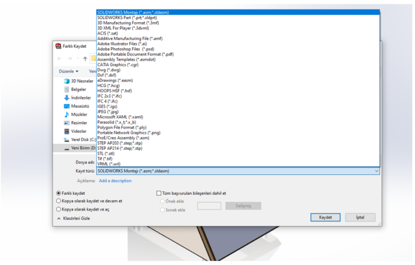
Task: Navigate up with the up arrow icon
Action: 85,58
